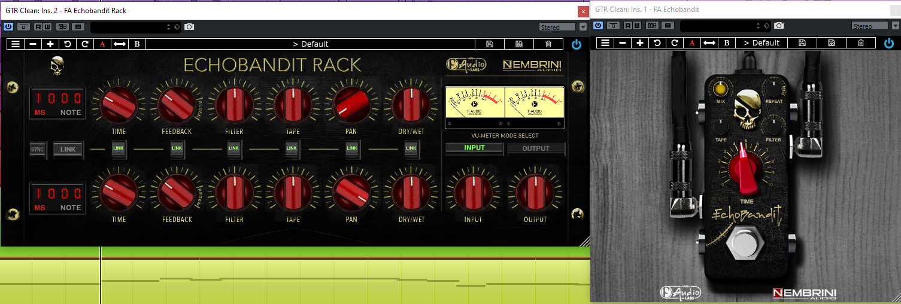Viewport: 901px width, 304px height.
Task: Redo the change in Echobandit Rack
Action: click(85, 44)
